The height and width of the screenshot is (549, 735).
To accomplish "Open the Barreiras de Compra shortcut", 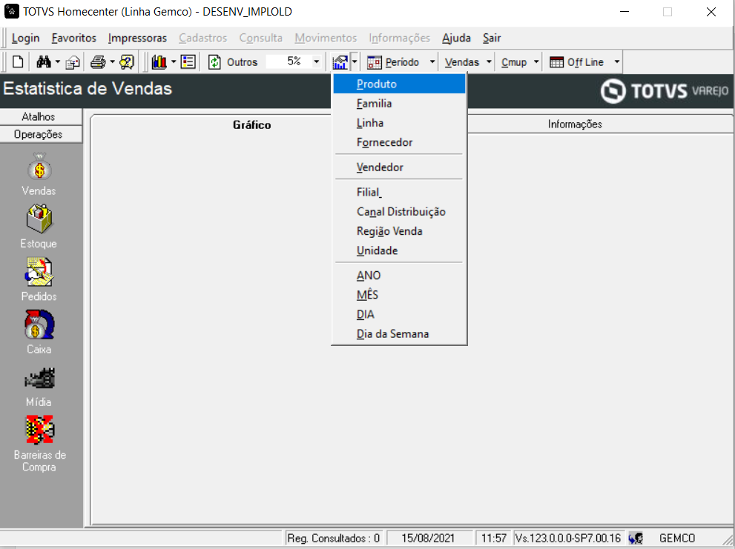I will pos(39,444).
